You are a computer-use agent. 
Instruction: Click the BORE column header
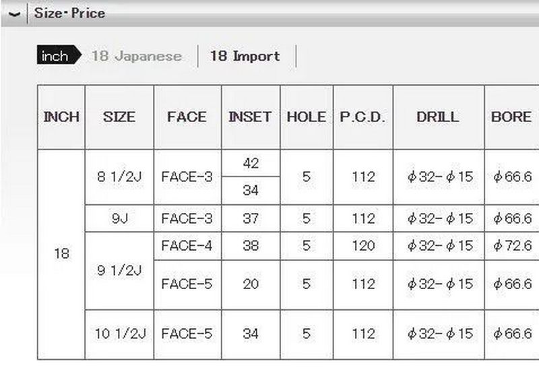click(511, 117)
